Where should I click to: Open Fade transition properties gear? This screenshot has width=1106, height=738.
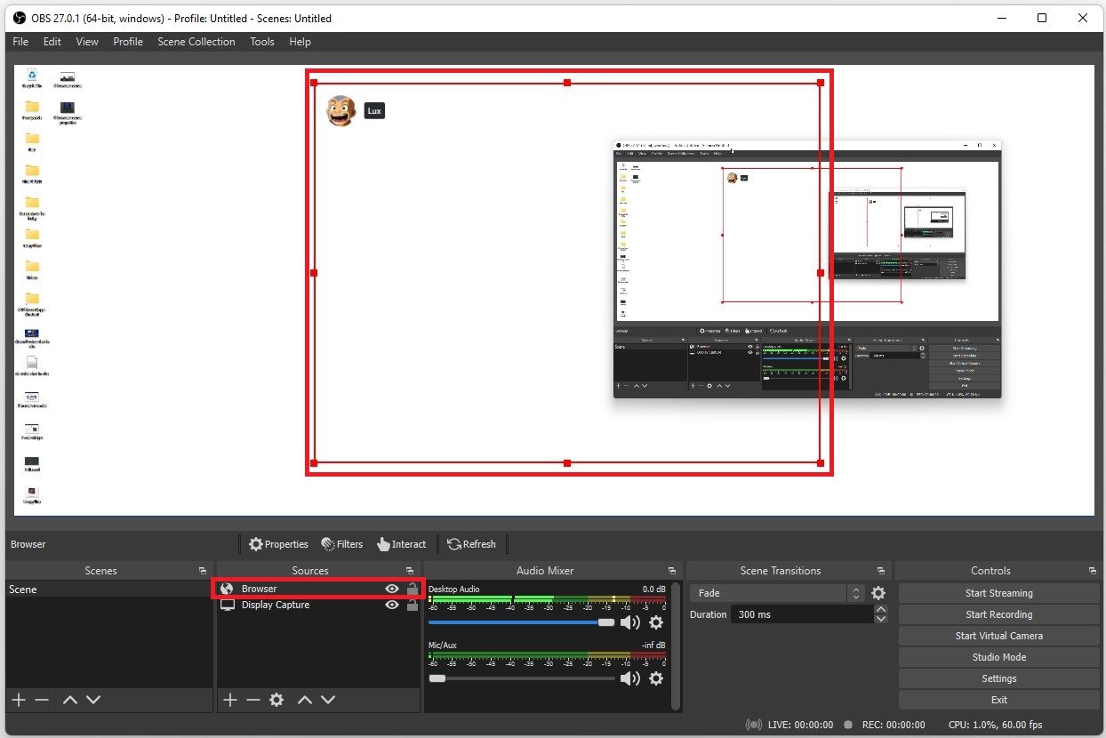click(878, 593)
